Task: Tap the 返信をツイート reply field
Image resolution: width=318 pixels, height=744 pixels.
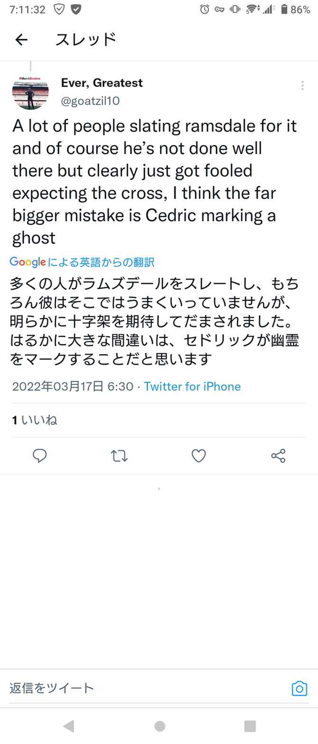Action: (147, 688)
